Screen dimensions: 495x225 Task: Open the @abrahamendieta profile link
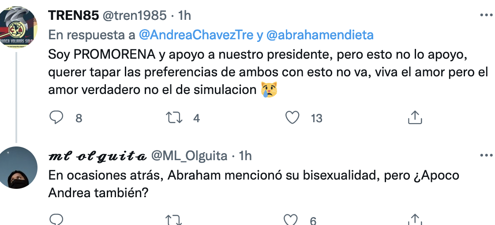click(320, 35)
